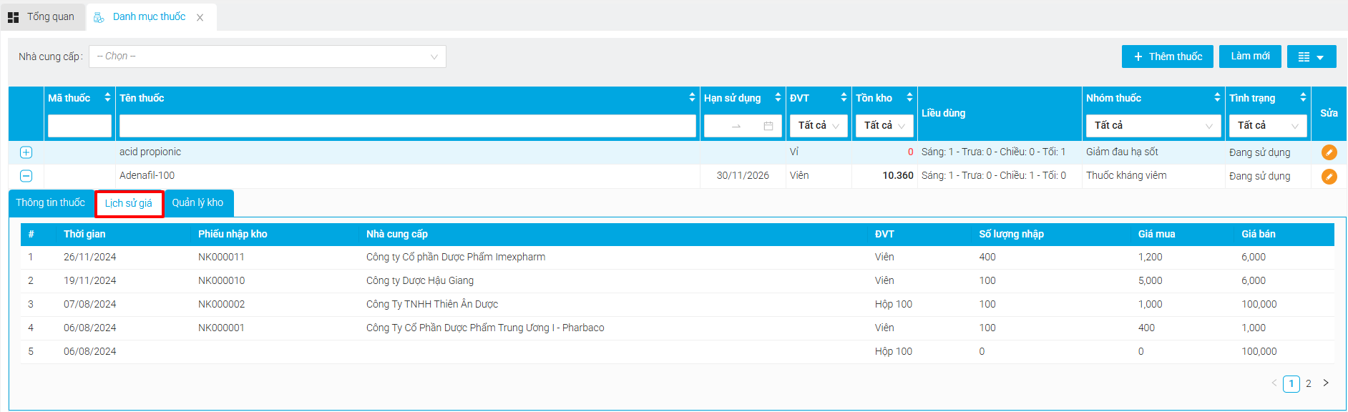
Task: Go to page 2 in pagination
Action: click(1309, 384)
